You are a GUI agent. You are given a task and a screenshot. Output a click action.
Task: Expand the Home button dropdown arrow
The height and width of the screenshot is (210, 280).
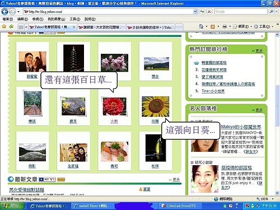pos(207,26)
